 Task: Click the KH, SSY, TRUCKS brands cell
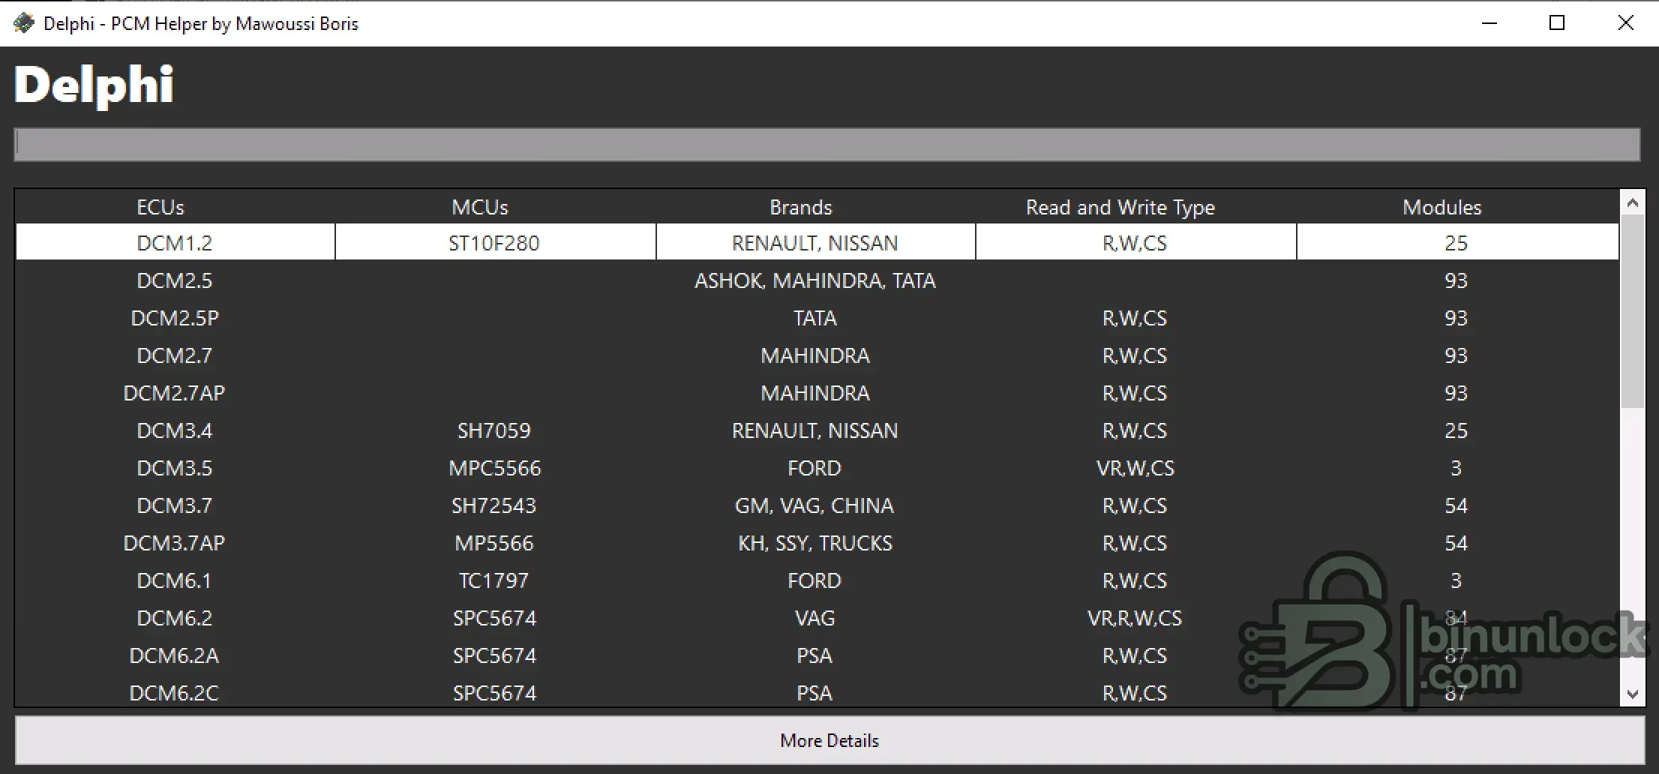[815, 543]
